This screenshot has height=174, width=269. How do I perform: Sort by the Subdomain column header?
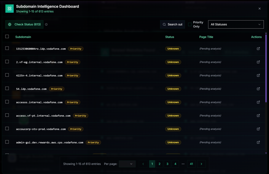coord(23,37)
